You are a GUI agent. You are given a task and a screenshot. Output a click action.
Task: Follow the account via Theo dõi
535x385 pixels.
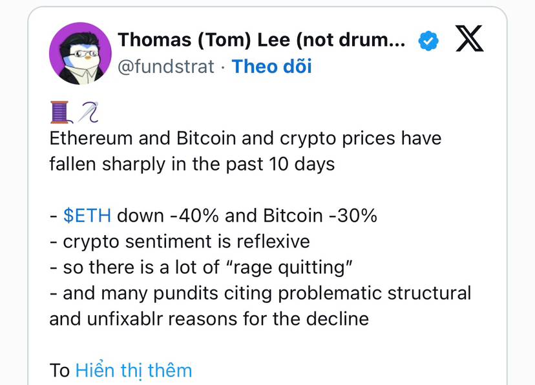coord(271,67)
